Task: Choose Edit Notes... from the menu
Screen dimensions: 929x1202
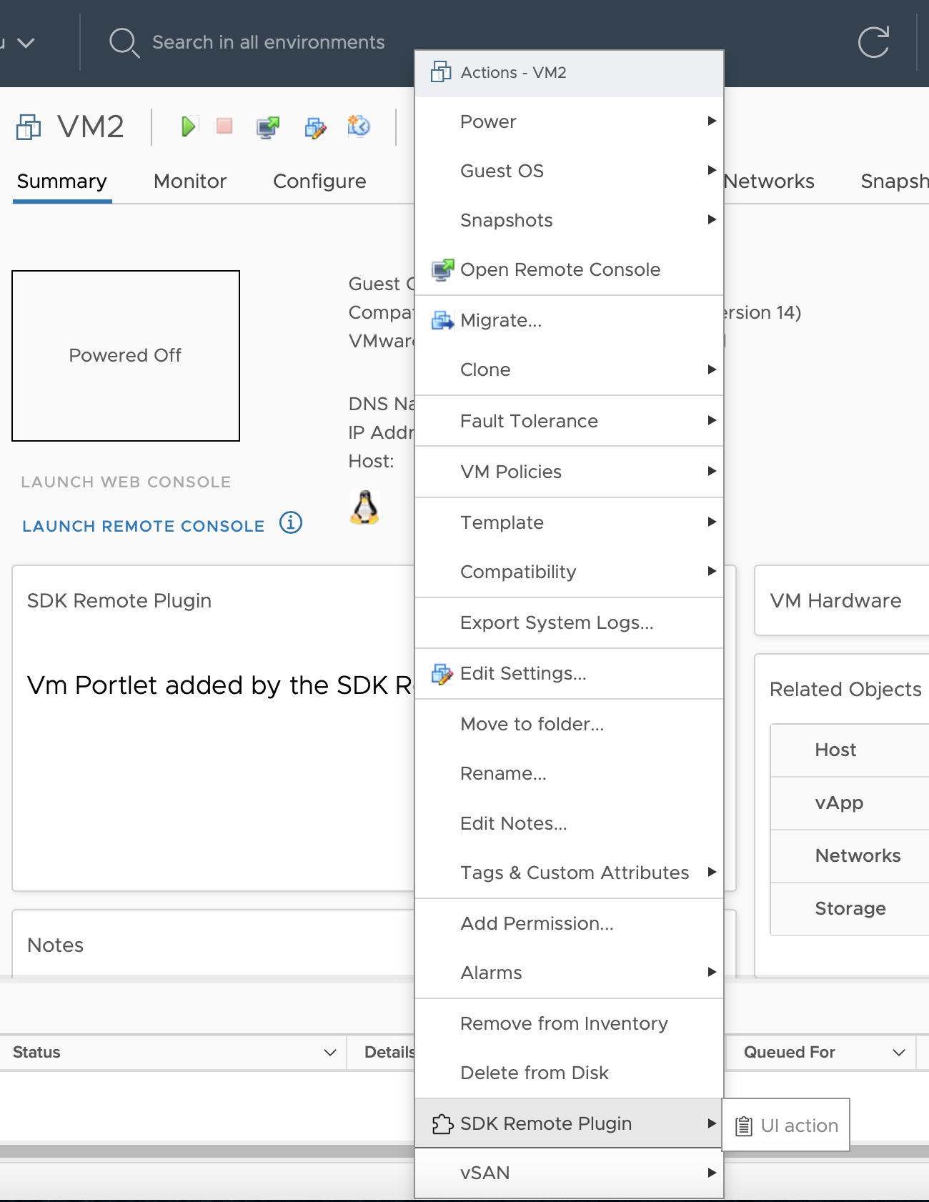Action: [x=569, y=823]
